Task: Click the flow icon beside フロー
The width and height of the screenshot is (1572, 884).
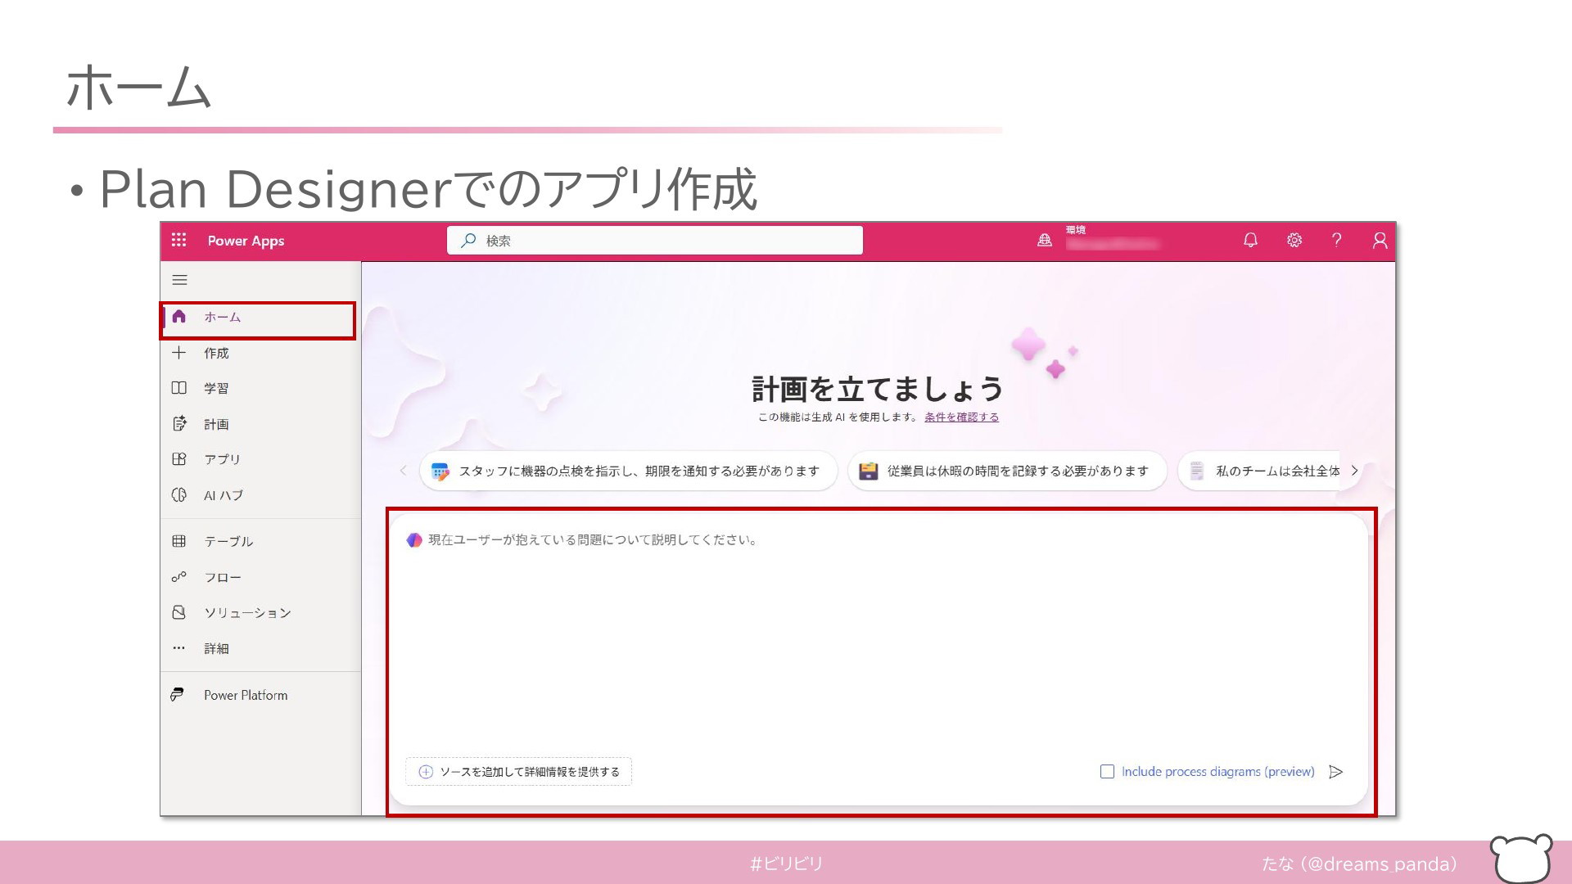Action: 178,577
